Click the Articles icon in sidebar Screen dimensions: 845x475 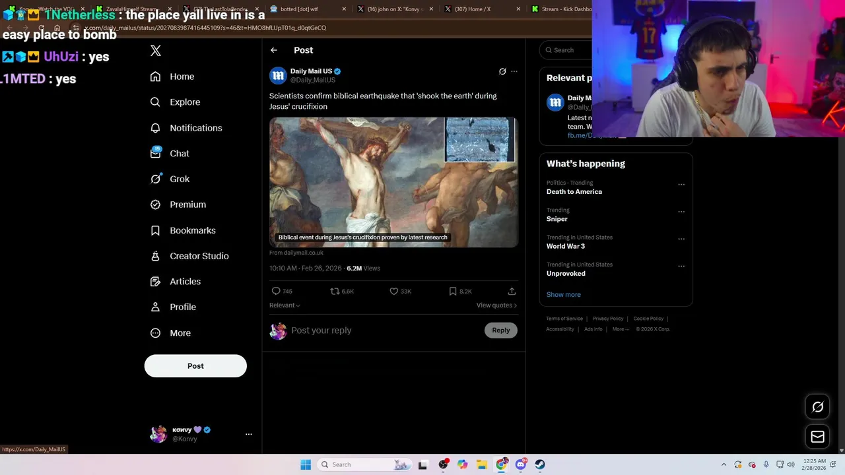155,282
